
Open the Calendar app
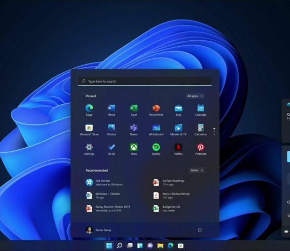pyautogui.click(x=201, y=110)
